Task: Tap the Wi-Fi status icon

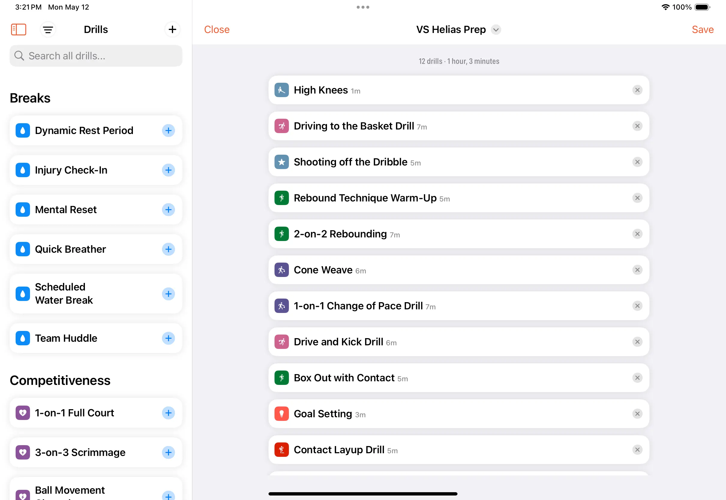Action: point(665,7)
